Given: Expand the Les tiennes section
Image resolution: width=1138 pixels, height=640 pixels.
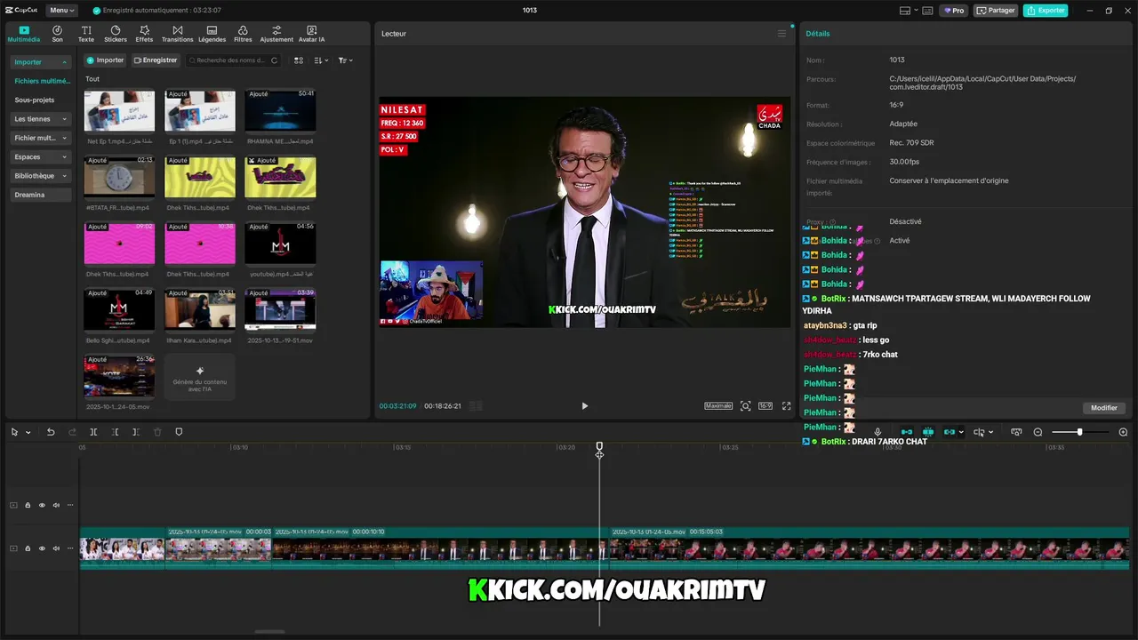Looking at the screenshot, I should point(41,119).
